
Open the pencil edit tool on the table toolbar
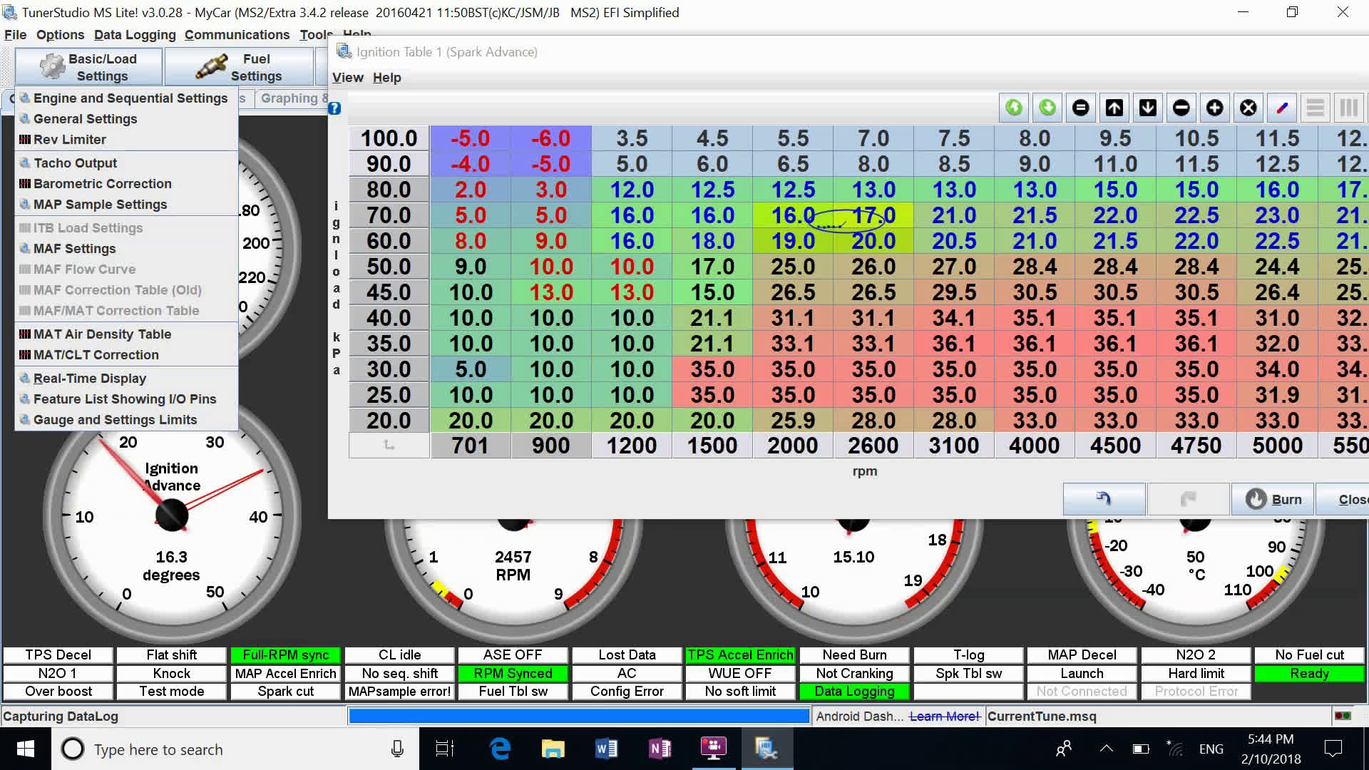point(1282,108)
